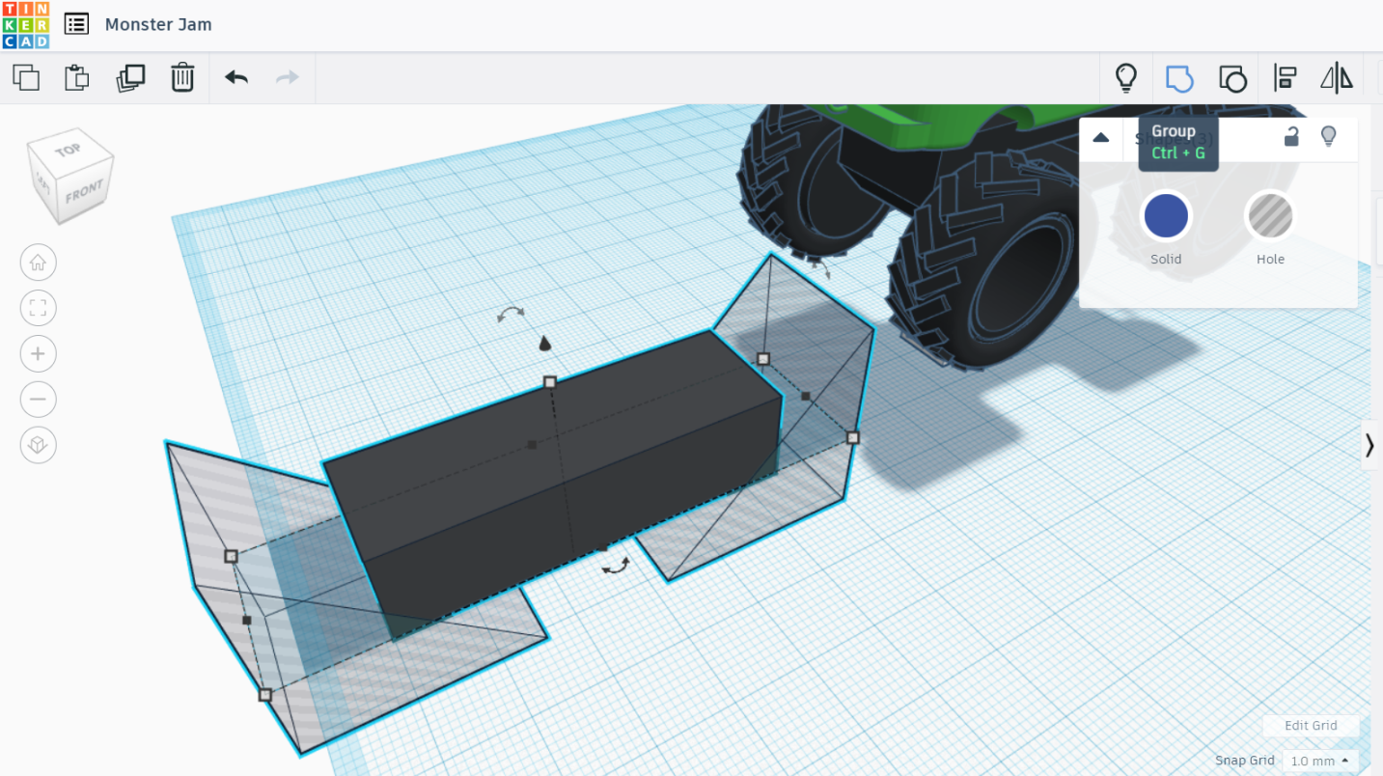Zoom in the workplane view

pos(39,353)
